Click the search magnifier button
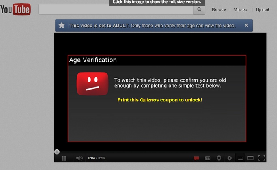Image resolution: width=277 pixels, height=170 pixels. (199, 10)
